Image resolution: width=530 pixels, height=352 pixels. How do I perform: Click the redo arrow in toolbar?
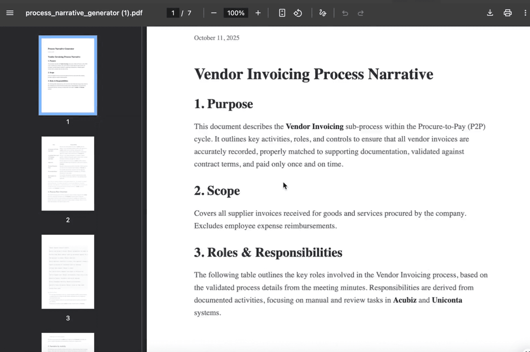[361, 13]
